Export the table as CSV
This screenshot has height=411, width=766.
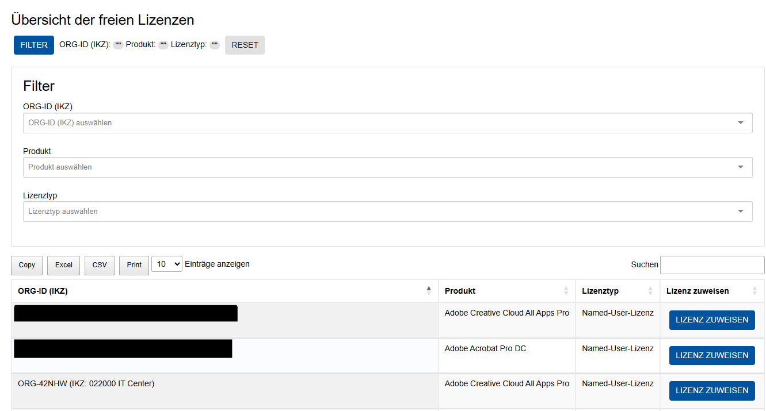100,265
